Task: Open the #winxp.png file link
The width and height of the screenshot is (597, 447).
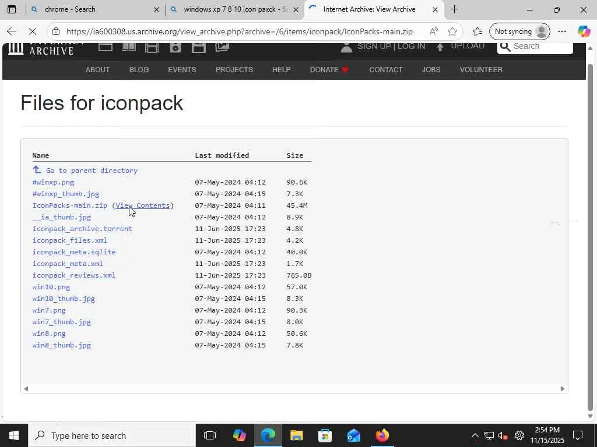Action: (x=53, y=182)
